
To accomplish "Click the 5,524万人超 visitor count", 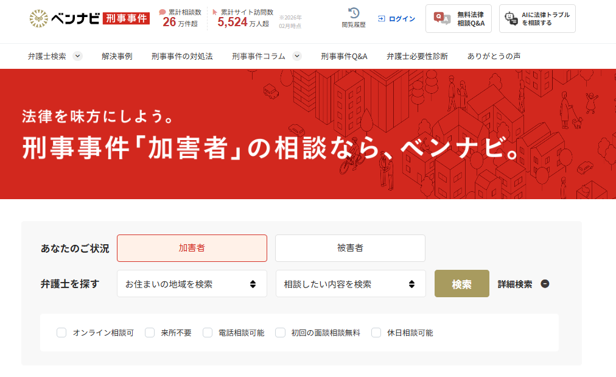I will pyautogui.click(x=243, y=23).
